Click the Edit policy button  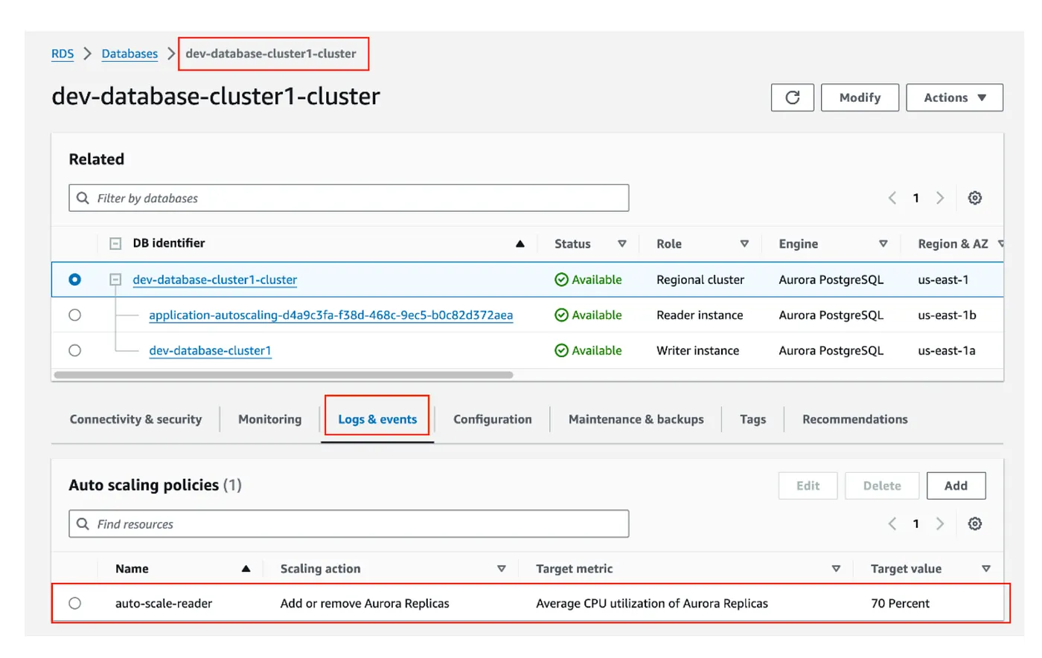pos(808,486)
